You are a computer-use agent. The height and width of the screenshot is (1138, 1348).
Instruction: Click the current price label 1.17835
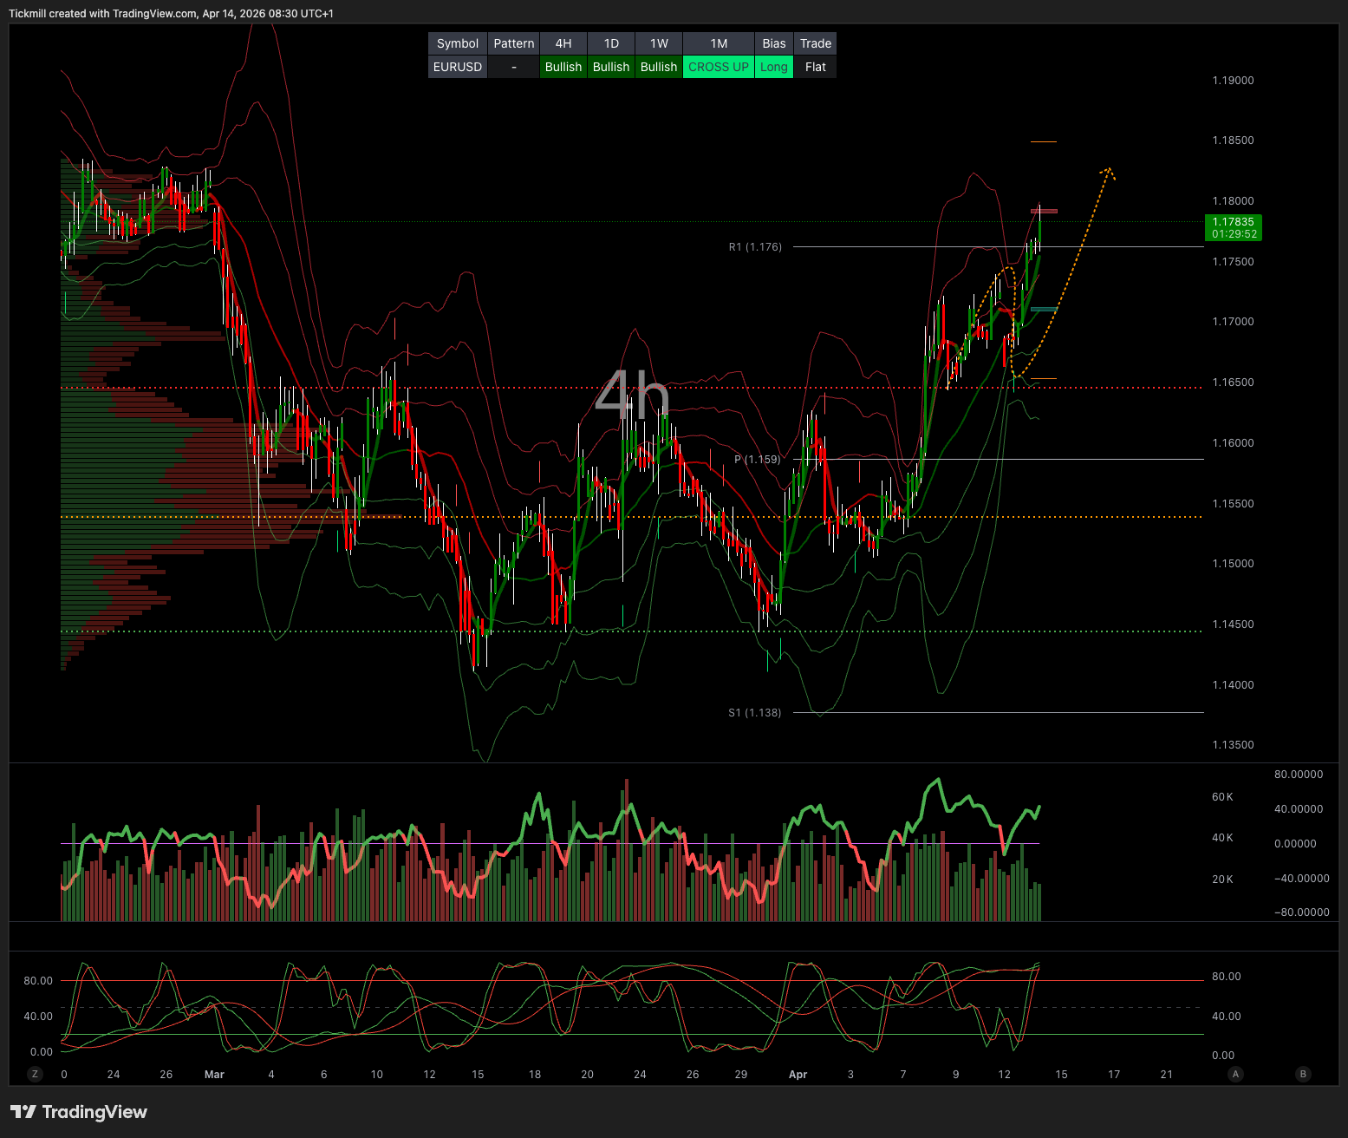(x=1233, y=222)
